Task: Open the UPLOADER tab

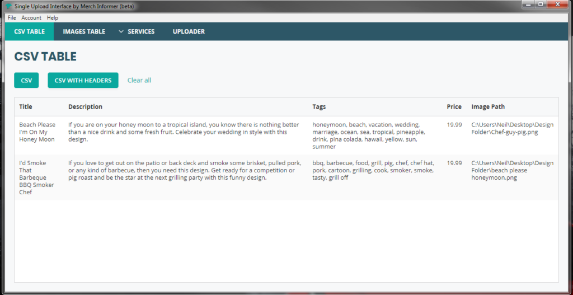Action: click(x=189, y=31)
